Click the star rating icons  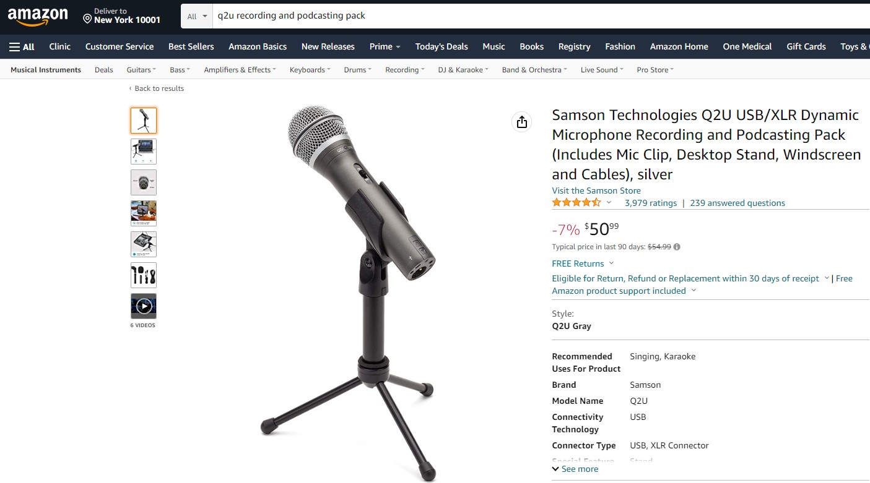[x=576, y=203]
